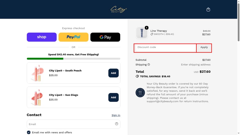Click the free shipping progress bar
The width and height of the screenshot is (240, 135).
(73, 58)
